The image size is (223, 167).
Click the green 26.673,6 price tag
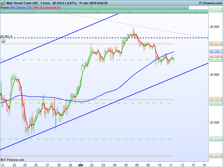216,10
